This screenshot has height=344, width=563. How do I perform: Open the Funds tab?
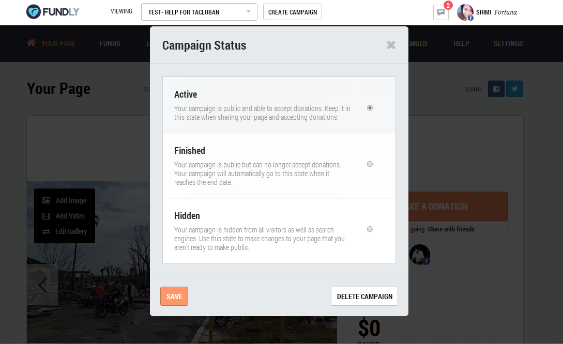pos(110,43)
